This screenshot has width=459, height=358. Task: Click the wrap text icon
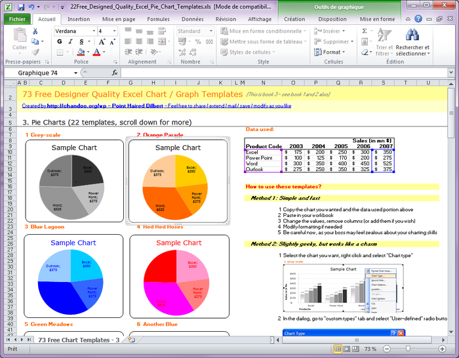point(162,31)
